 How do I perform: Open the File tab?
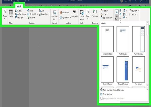[5, 6]
